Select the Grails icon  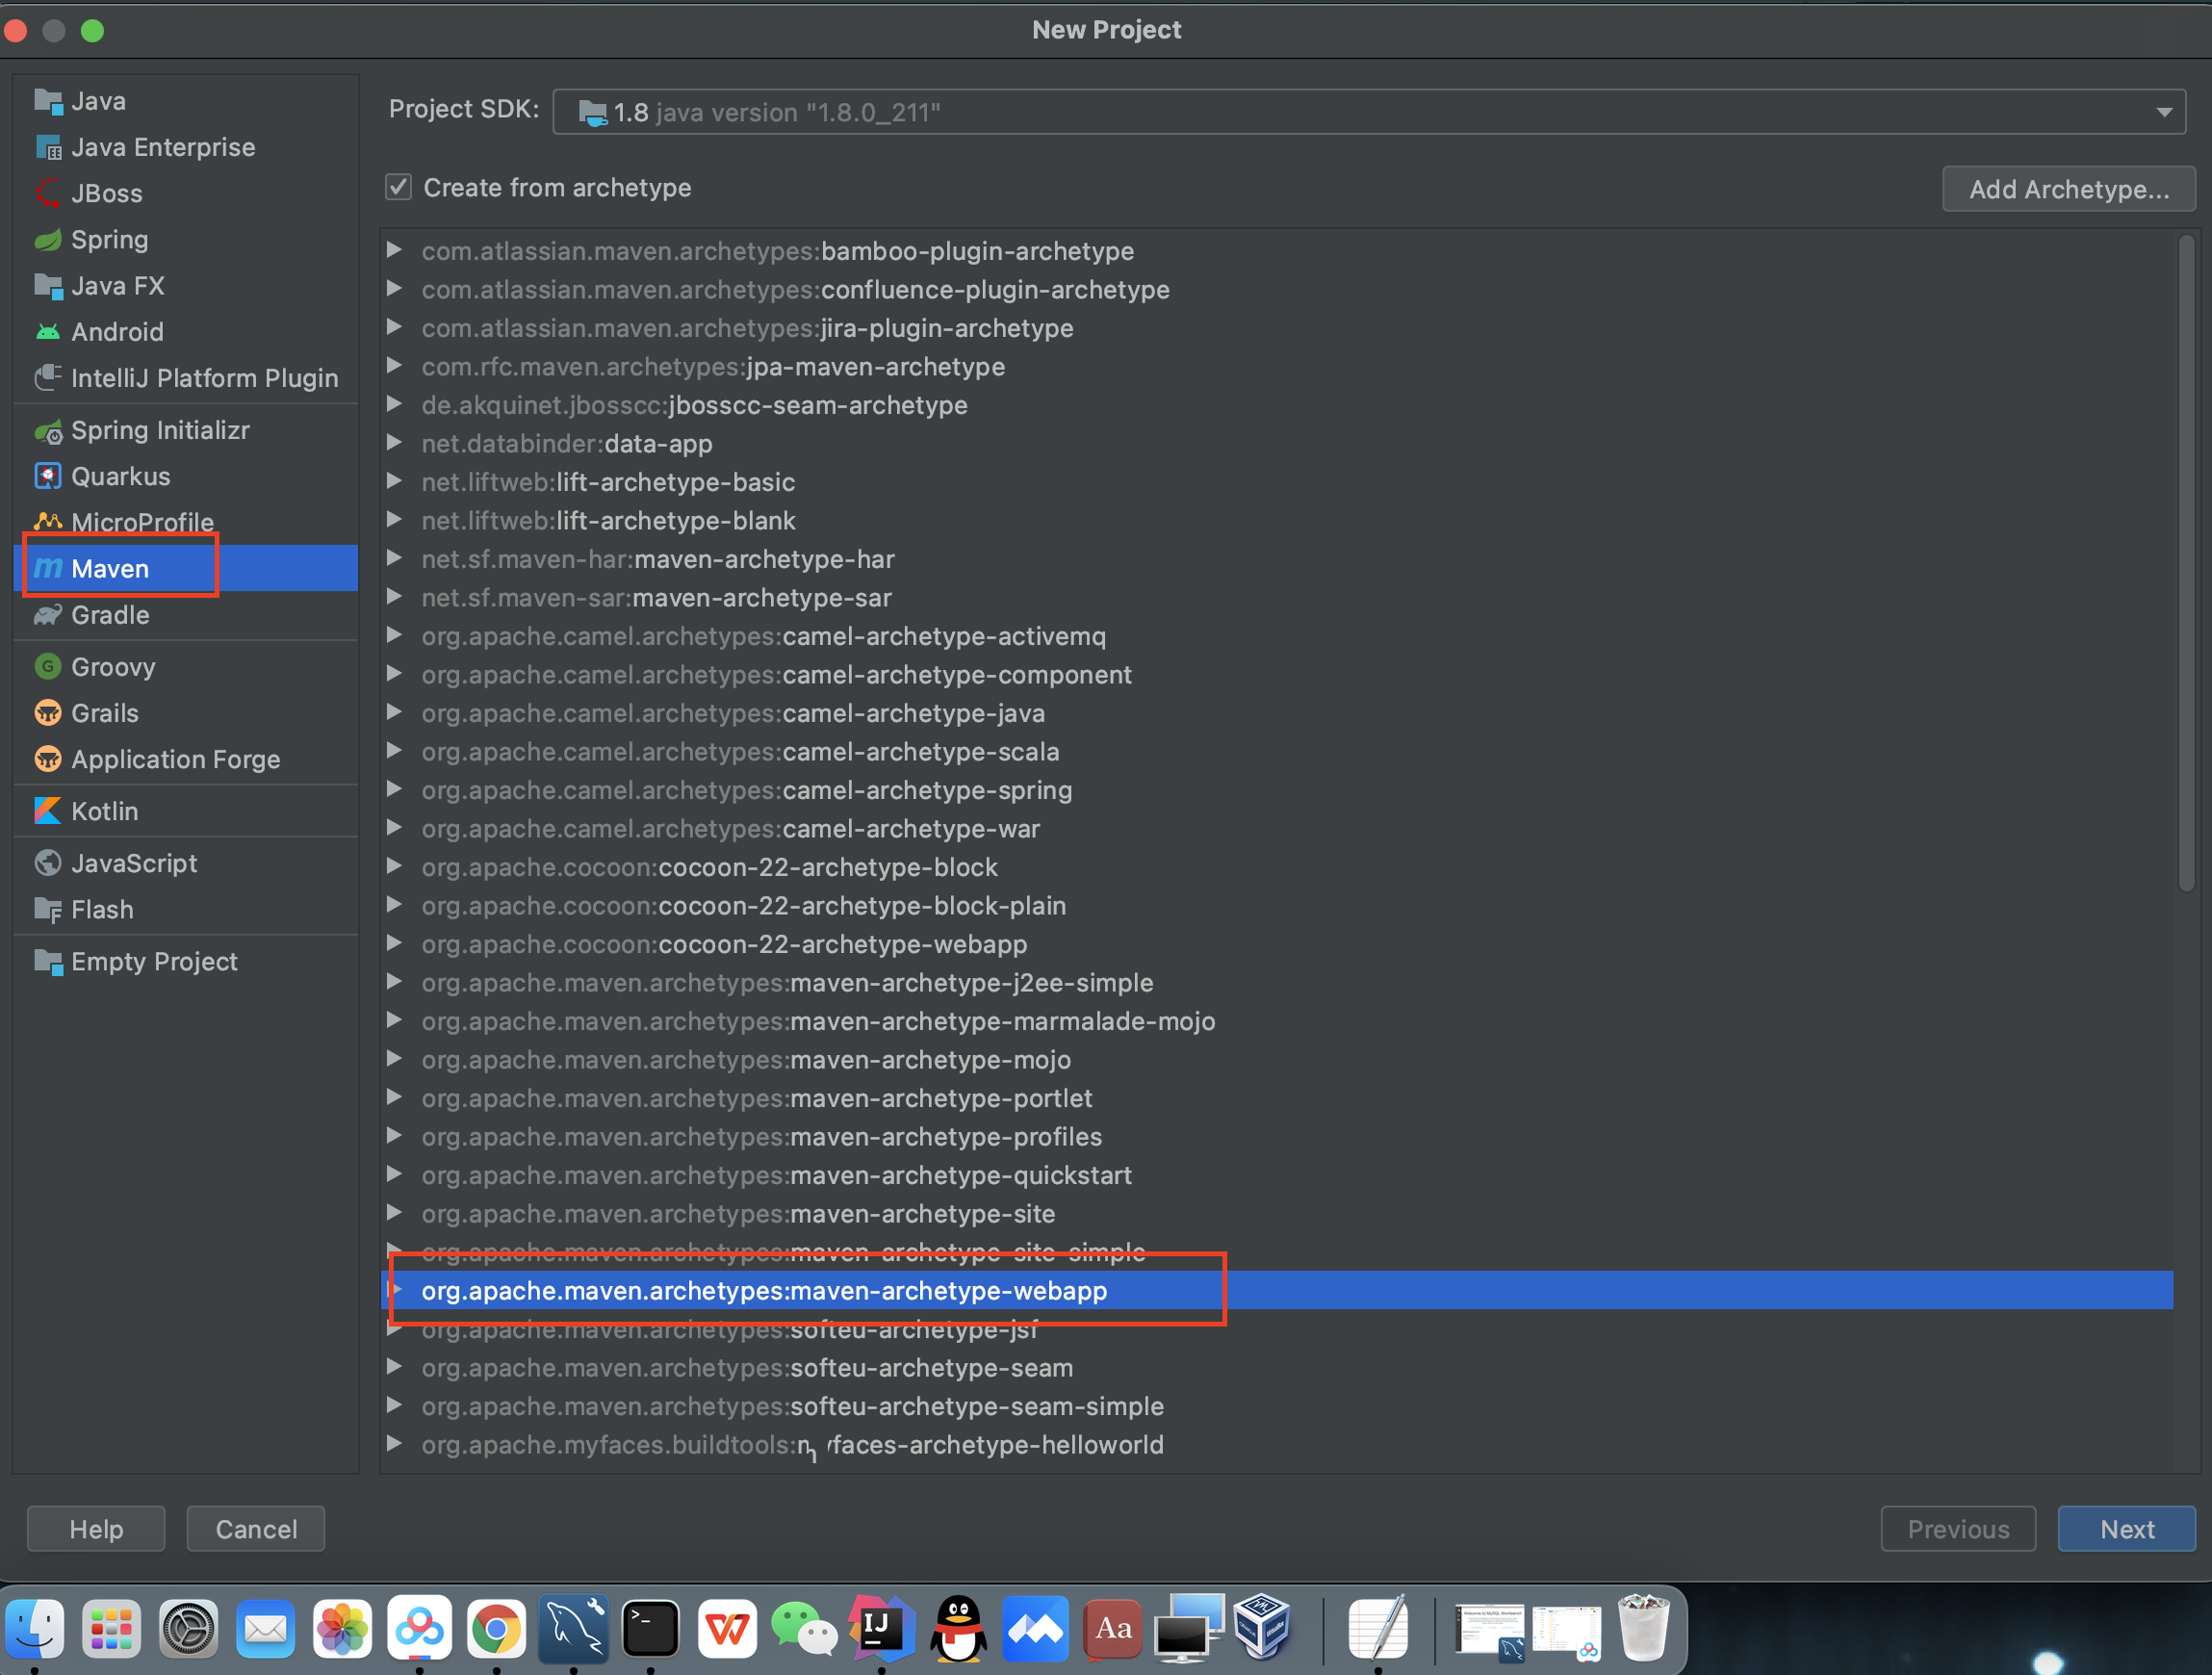tap(48, 713)
